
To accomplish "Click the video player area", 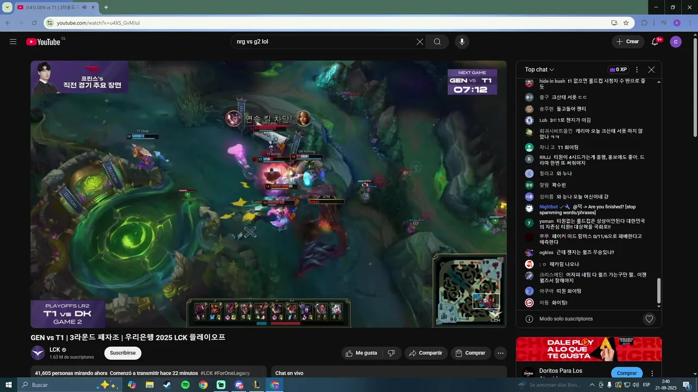I will click(268, 194).
